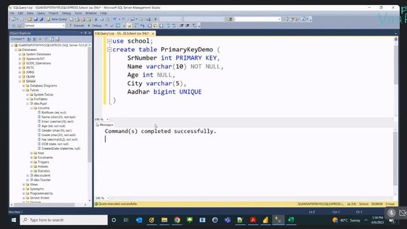Image resolution: width=407 pixels, height=229 pixels.
Task: Expand the Database Diagrams folder
Action: [24, 86]
